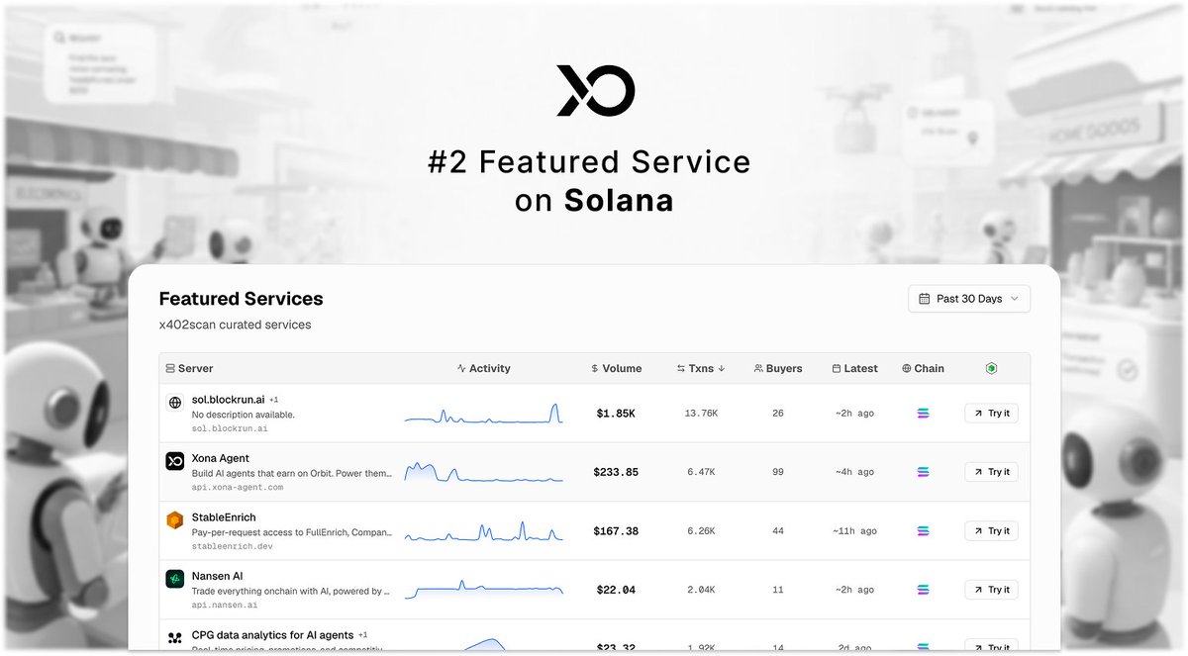Viewport: 1188px width, 656px height.
Task: Click the stableenrich.dev URL text
Action: (x=232, y=546)
